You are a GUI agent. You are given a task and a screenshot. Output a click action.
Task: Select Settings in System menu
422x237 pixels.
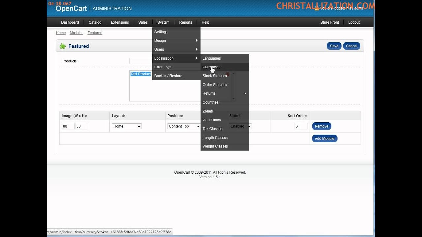click(176, 32)
